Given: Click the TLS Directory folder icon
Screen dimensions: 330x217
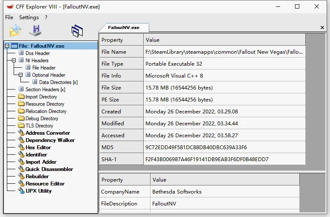Looking at the screenshot, I should point(21,125).
